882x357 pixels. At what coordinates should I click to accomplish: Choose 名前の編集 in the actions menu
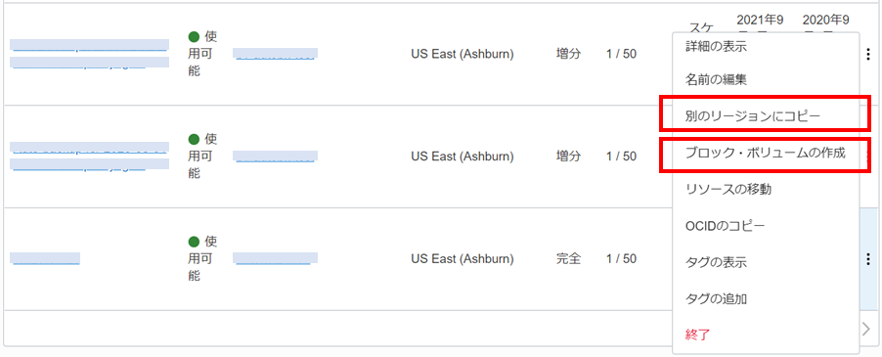coord(716,80)
